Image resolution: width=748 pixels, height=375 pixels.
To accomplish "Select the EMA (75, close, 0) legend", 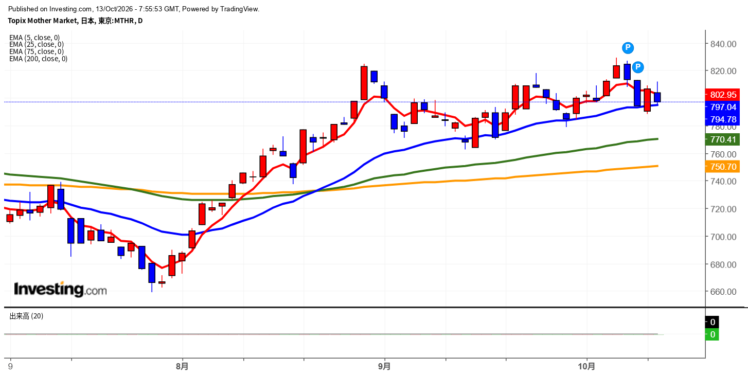I will coord(37,51).
